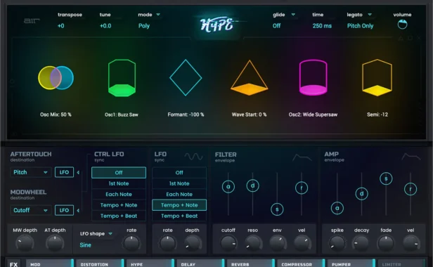The height and width of the screenshot is (267, 433).
Task: Click the LFO sine waveform icon
Action: 193,157
